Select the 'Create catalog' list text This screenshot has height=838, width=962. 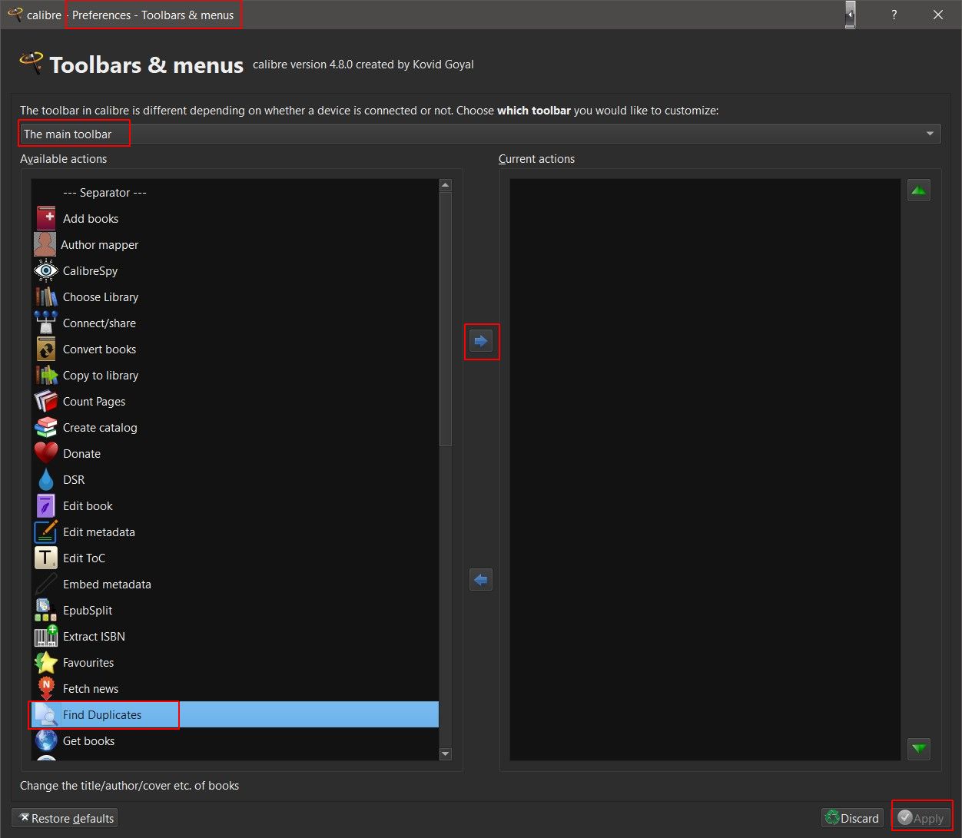click(x=100, y=427)
